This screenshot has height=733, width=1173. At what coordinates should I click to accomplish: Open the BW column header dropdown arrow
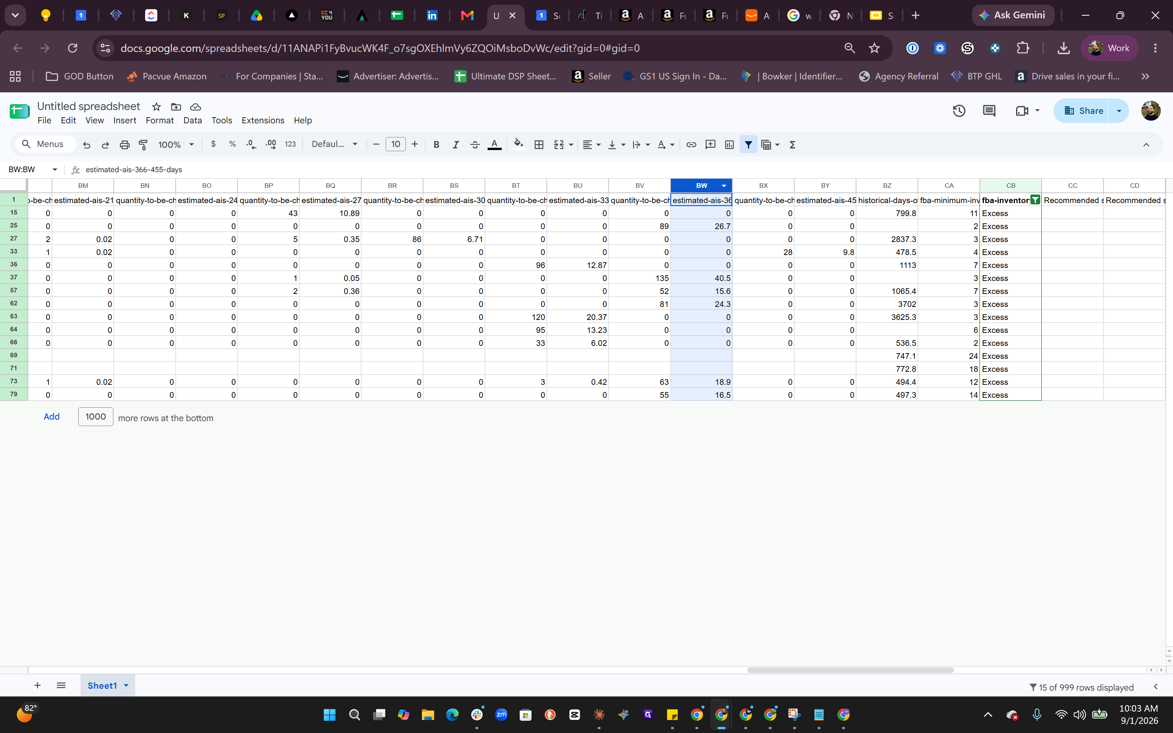(724, 186)
